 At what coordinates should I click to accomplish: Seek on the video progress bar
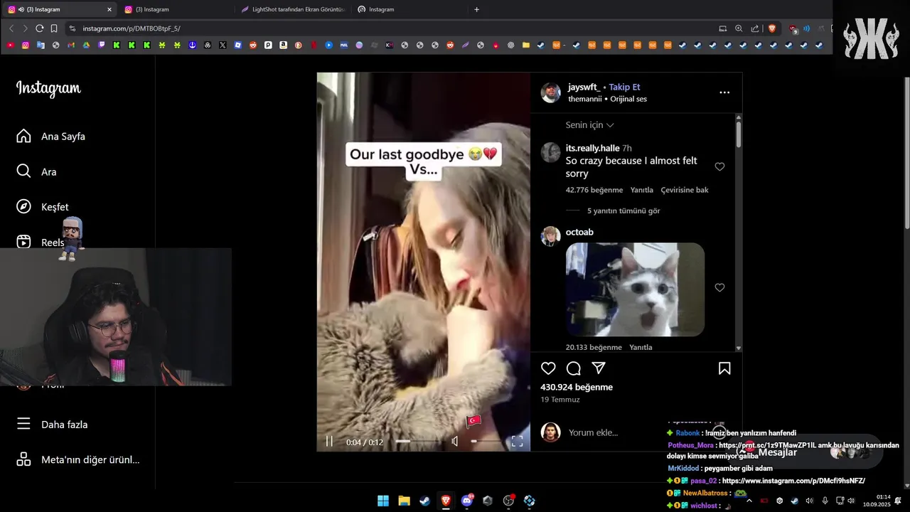[x=417, y=442]
